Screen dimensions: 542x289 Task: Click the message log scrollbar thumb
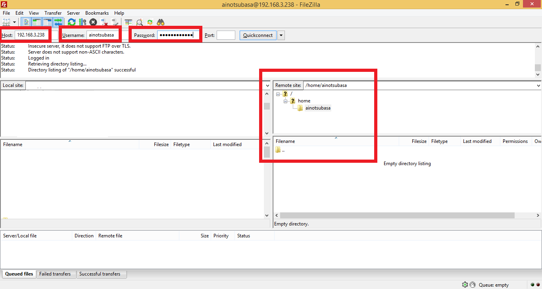tap(538, 67)
